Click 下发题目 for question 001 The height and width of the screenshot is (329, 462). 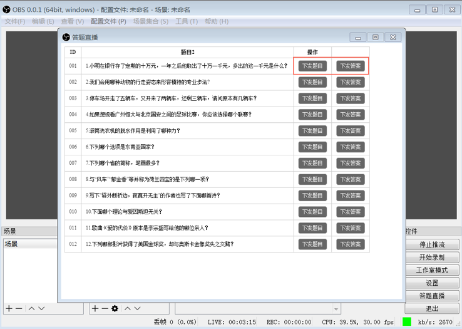(312, 66)
